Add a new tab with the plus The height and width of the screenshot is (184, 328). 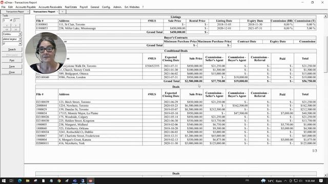(x=63, y=12)
